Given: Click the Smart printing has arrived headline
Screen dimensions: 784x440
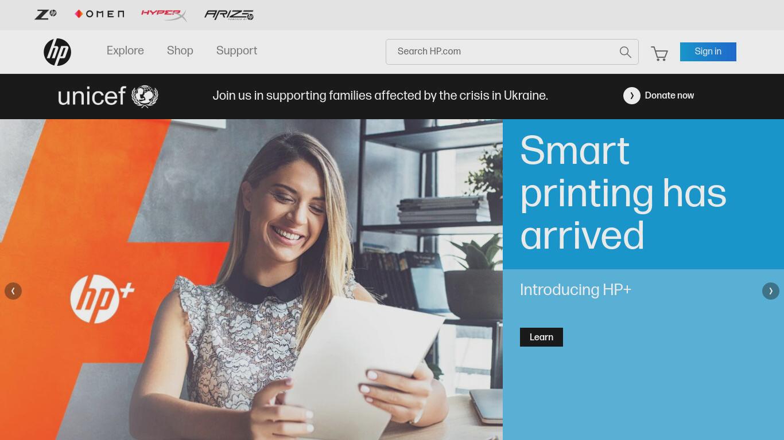Looking at the screenshot, I should 623,193.
